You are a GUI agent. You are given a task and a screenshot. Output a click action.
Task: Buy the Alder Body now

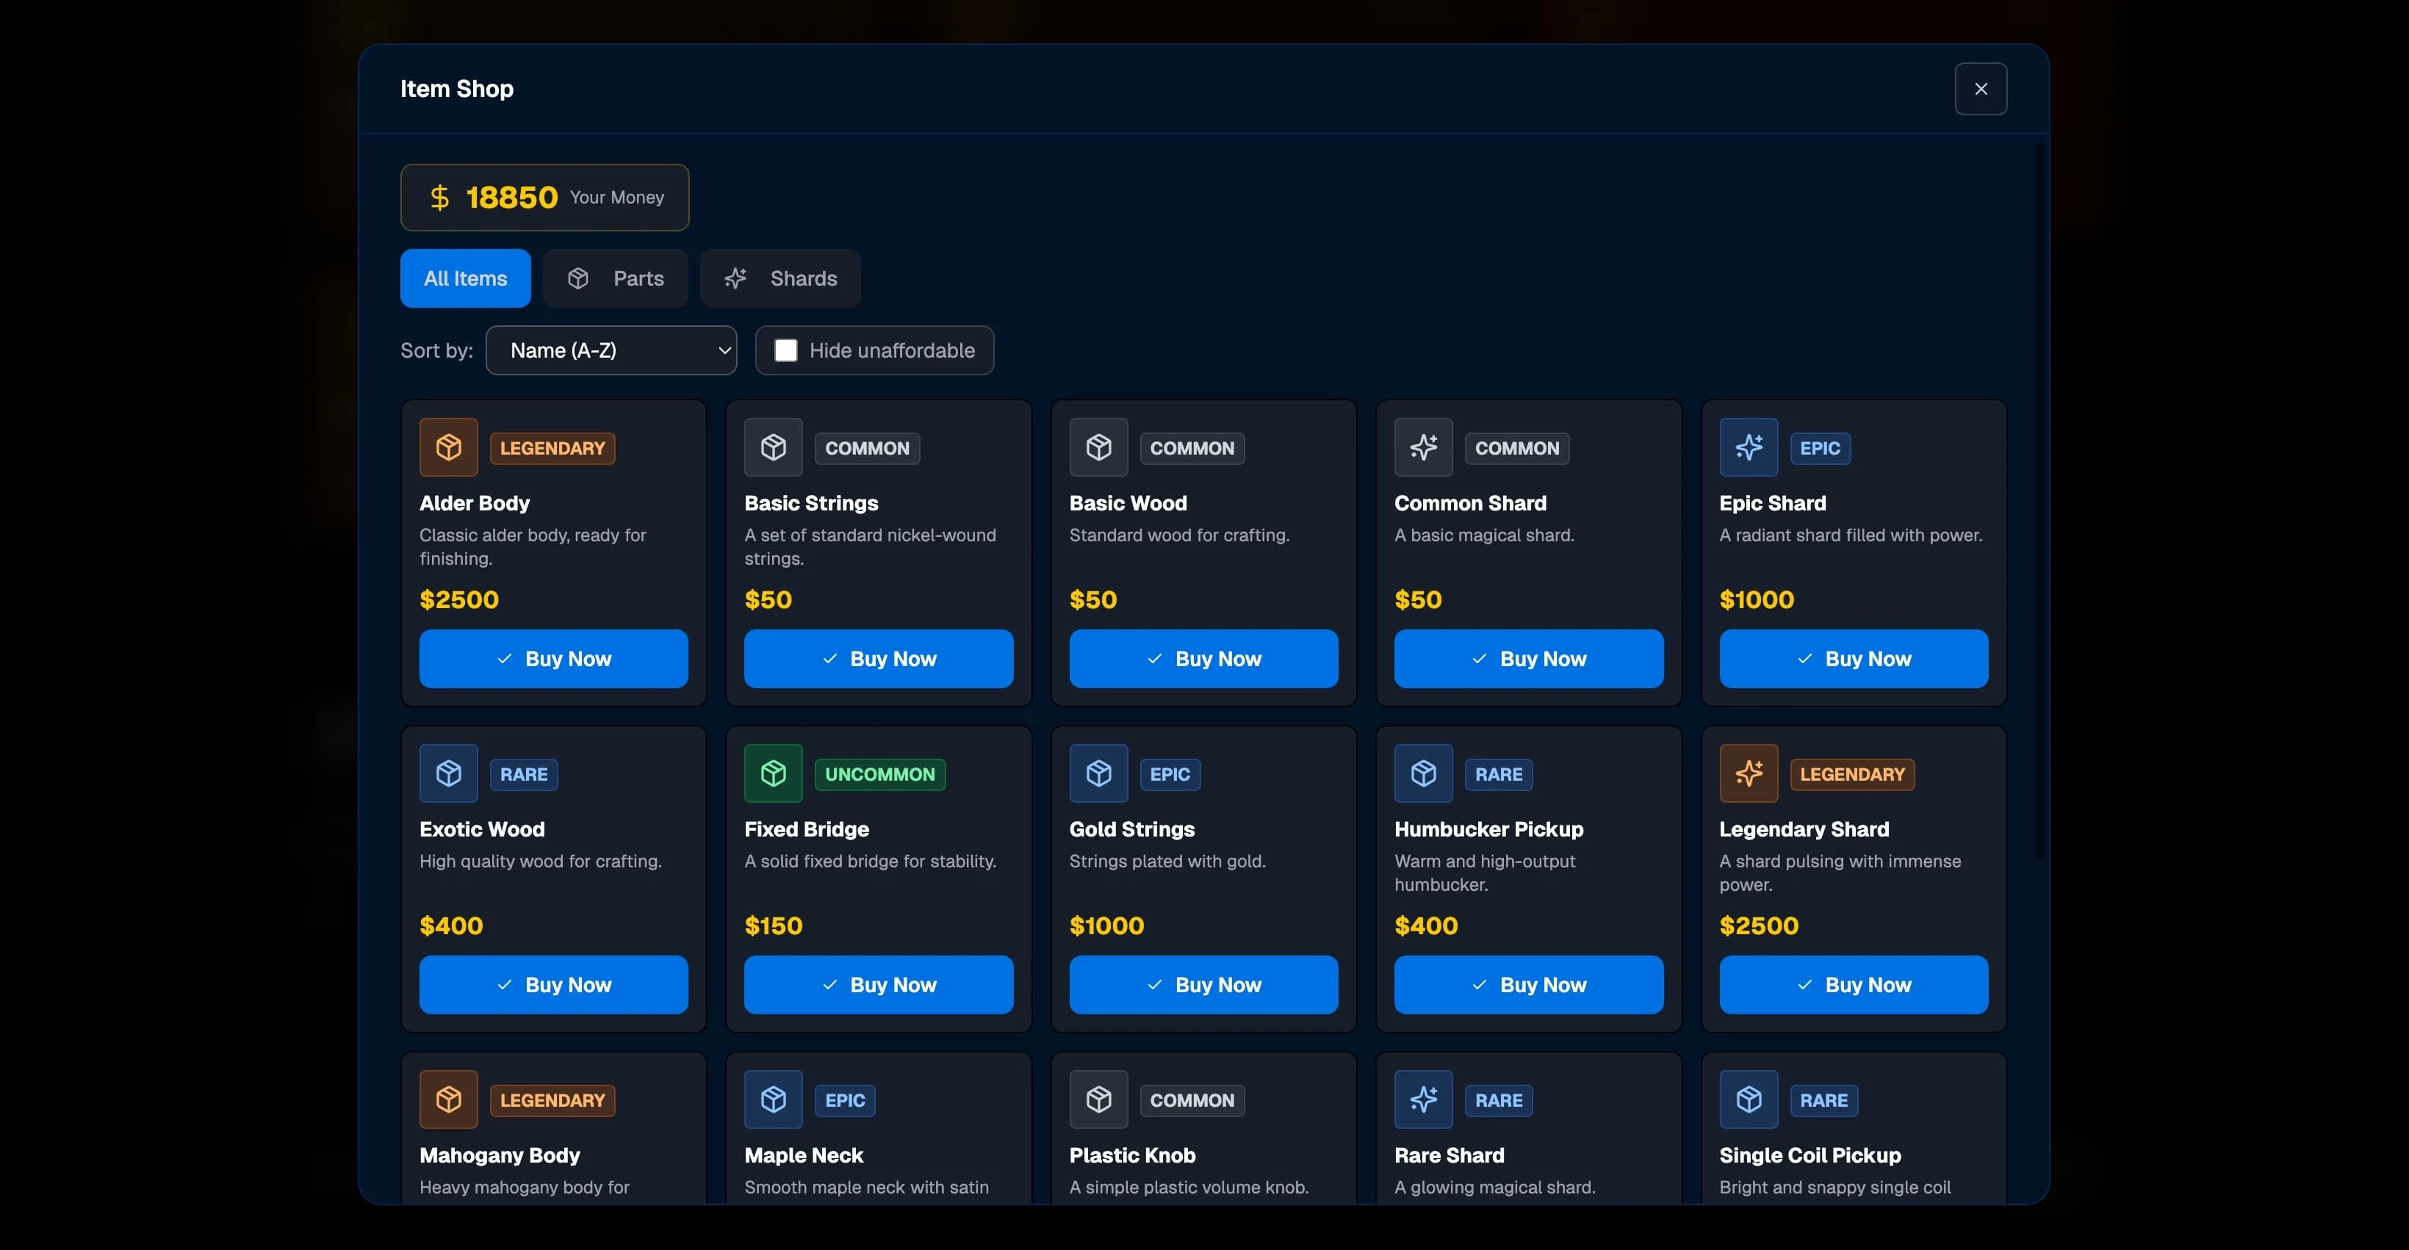click(x=554, y=659)
